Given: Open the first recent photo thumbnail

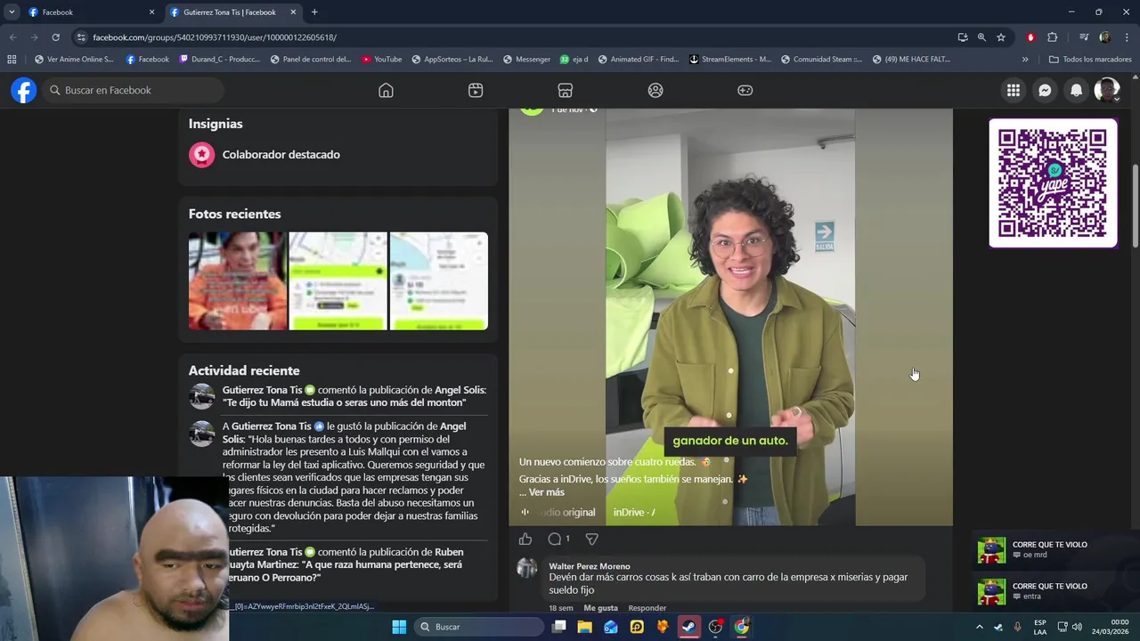Looking at the screenshot, I should coord(238,281).
